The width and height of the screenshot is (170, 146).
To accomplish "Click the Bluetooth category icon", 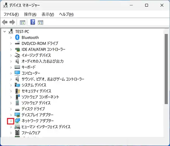I will (17, 37).
